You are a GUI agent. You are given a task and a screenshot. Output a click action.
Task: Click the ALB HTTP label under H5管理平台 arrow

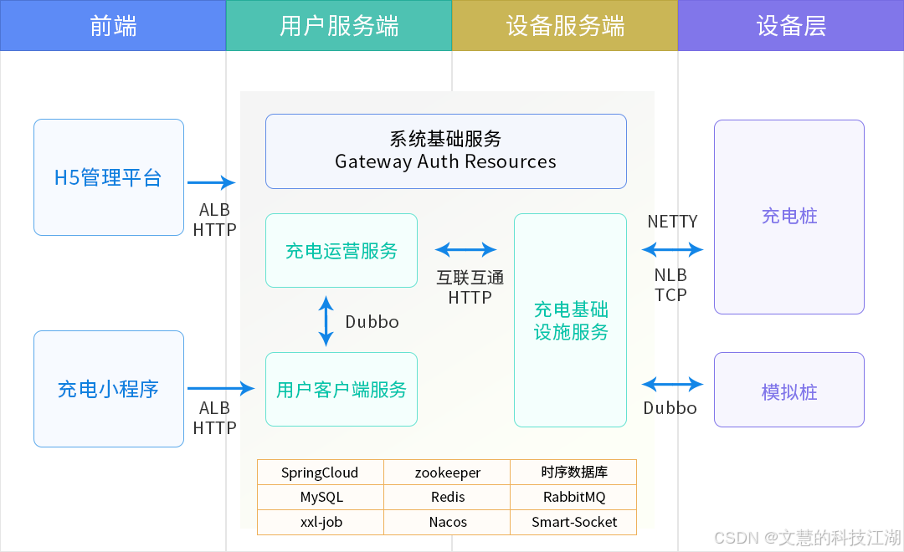[214, 219]
